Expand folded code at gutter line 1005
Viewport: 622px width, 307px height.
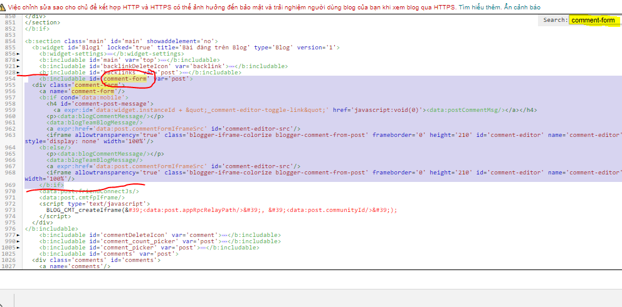tap(18, 248)
